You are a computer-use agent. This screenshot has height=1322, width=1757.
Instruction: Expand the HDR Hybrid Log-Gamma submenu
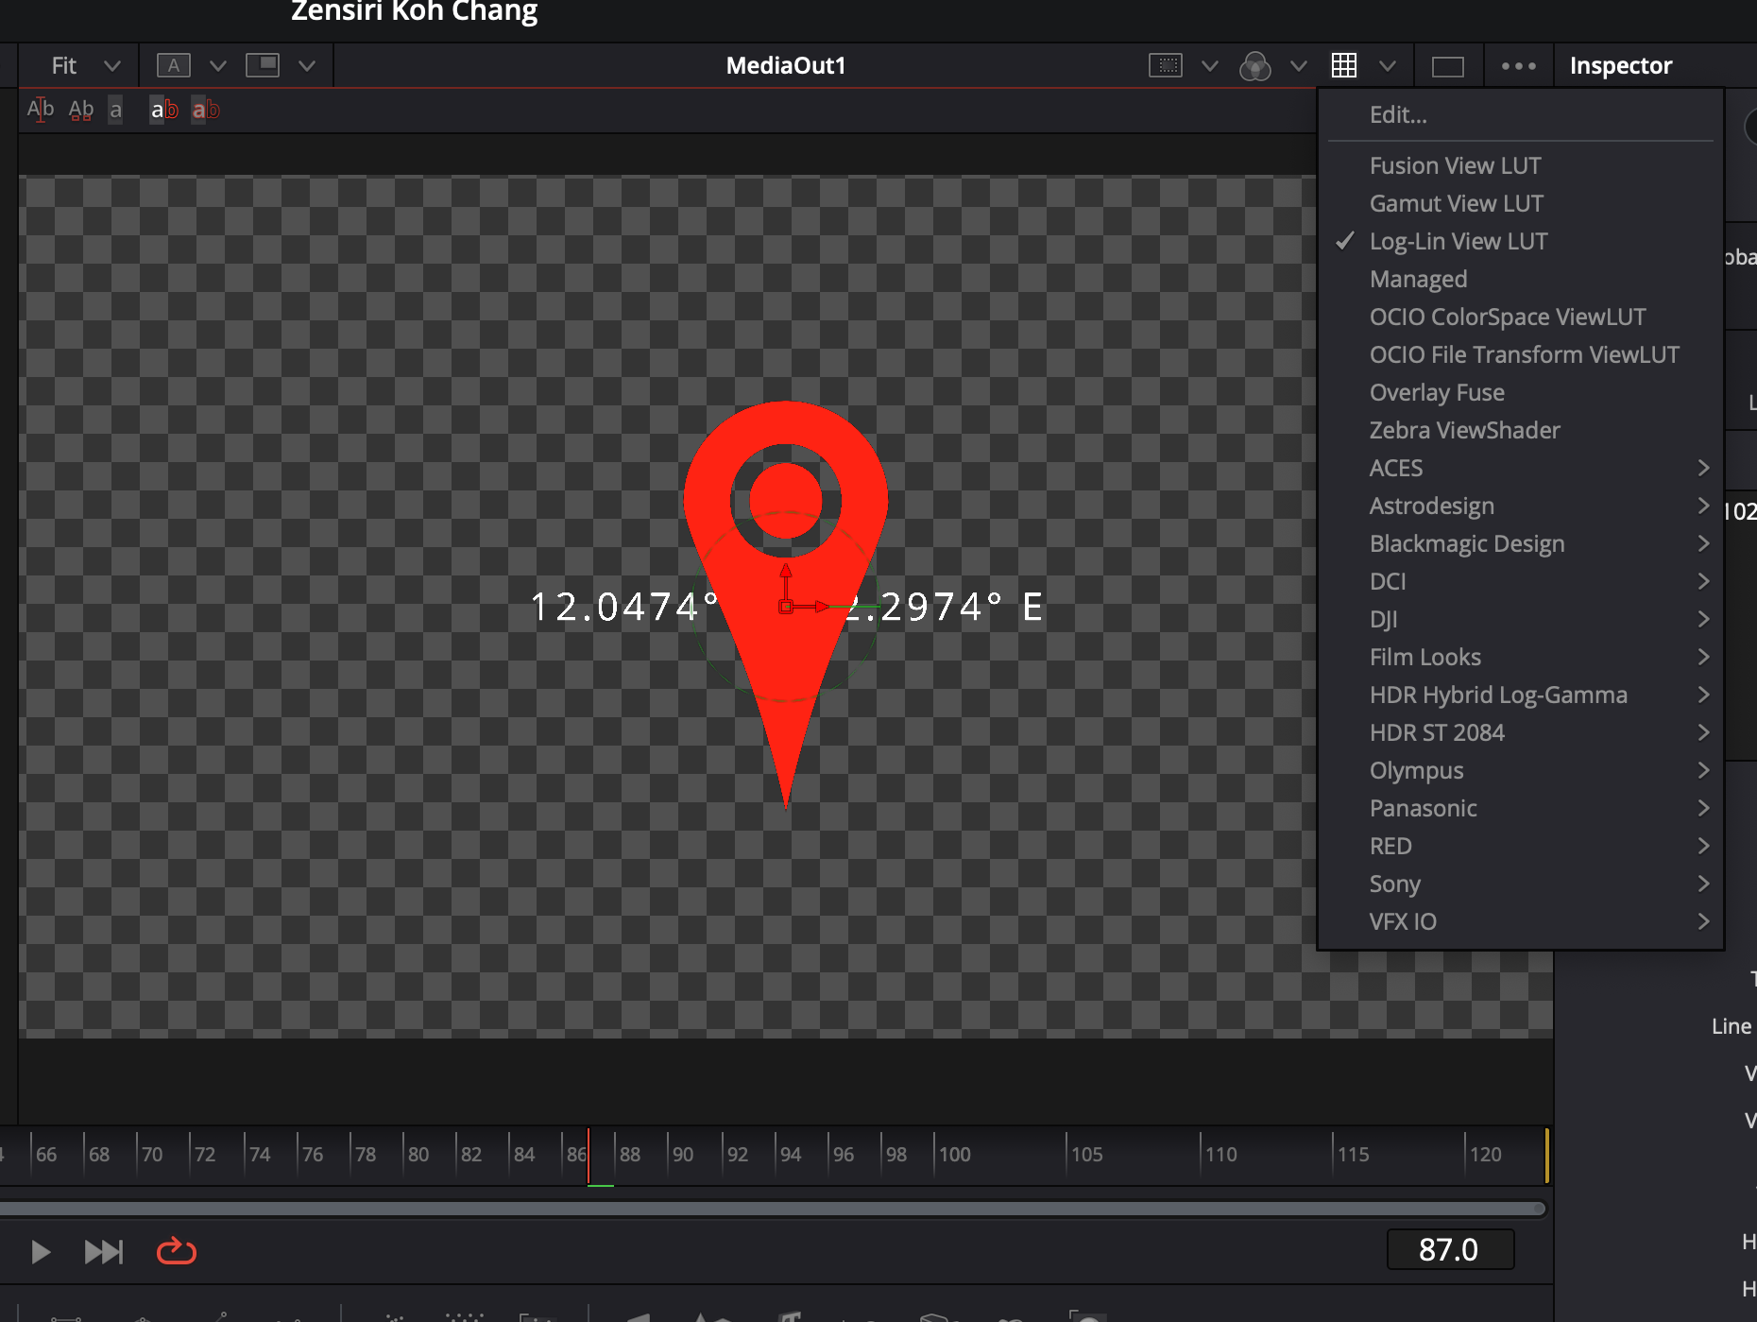click(x=1521, y=695)
